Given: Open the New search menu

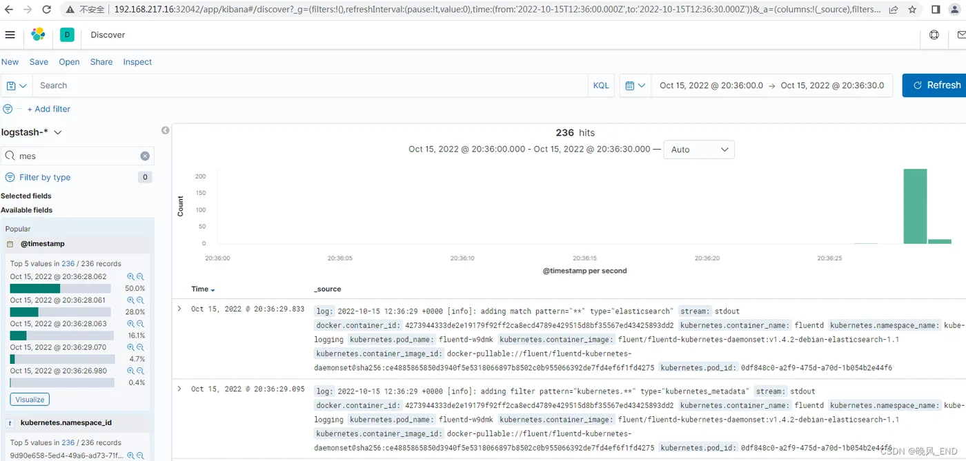Looking at the screenshot, I should 10,62.
